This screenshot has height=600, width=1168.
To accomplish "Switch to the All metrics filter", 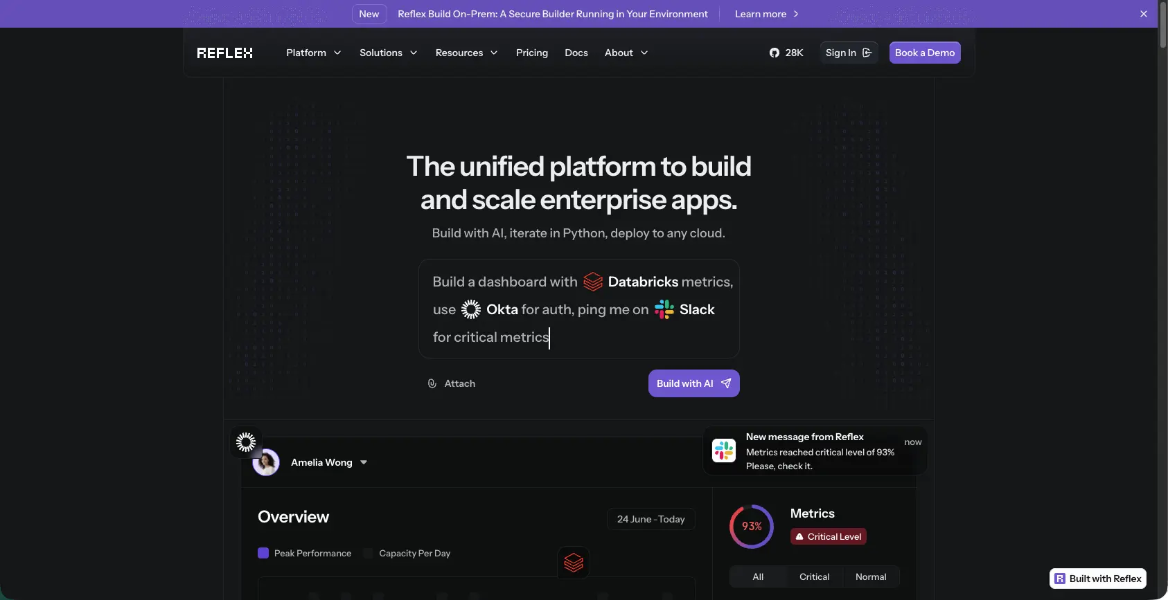I will click(x=758, y=576).
